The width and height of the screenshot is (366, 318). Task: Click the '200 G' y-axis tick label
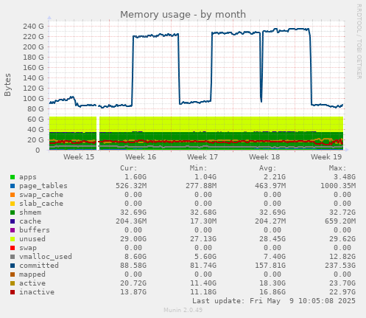click(33, 47)
